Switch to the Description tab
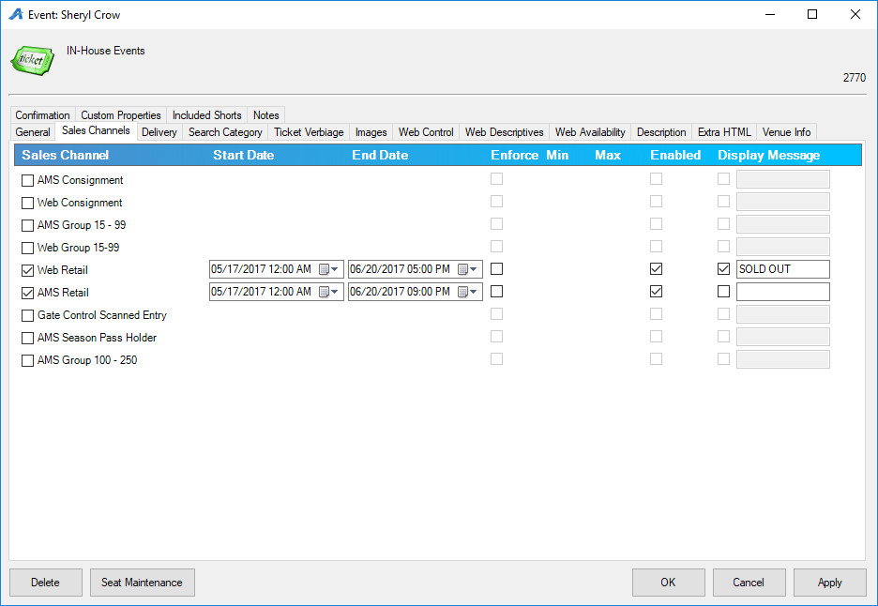The width and height of the screenshot is (878, 606). pyautogui.click(x=661, y=132)
